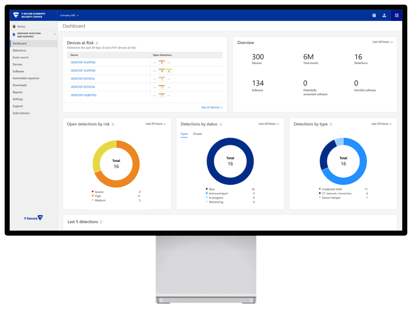This screenshot has width=412, height=311.
Task: Click info icon beside Last 5 detections
Action: [101, 222]
